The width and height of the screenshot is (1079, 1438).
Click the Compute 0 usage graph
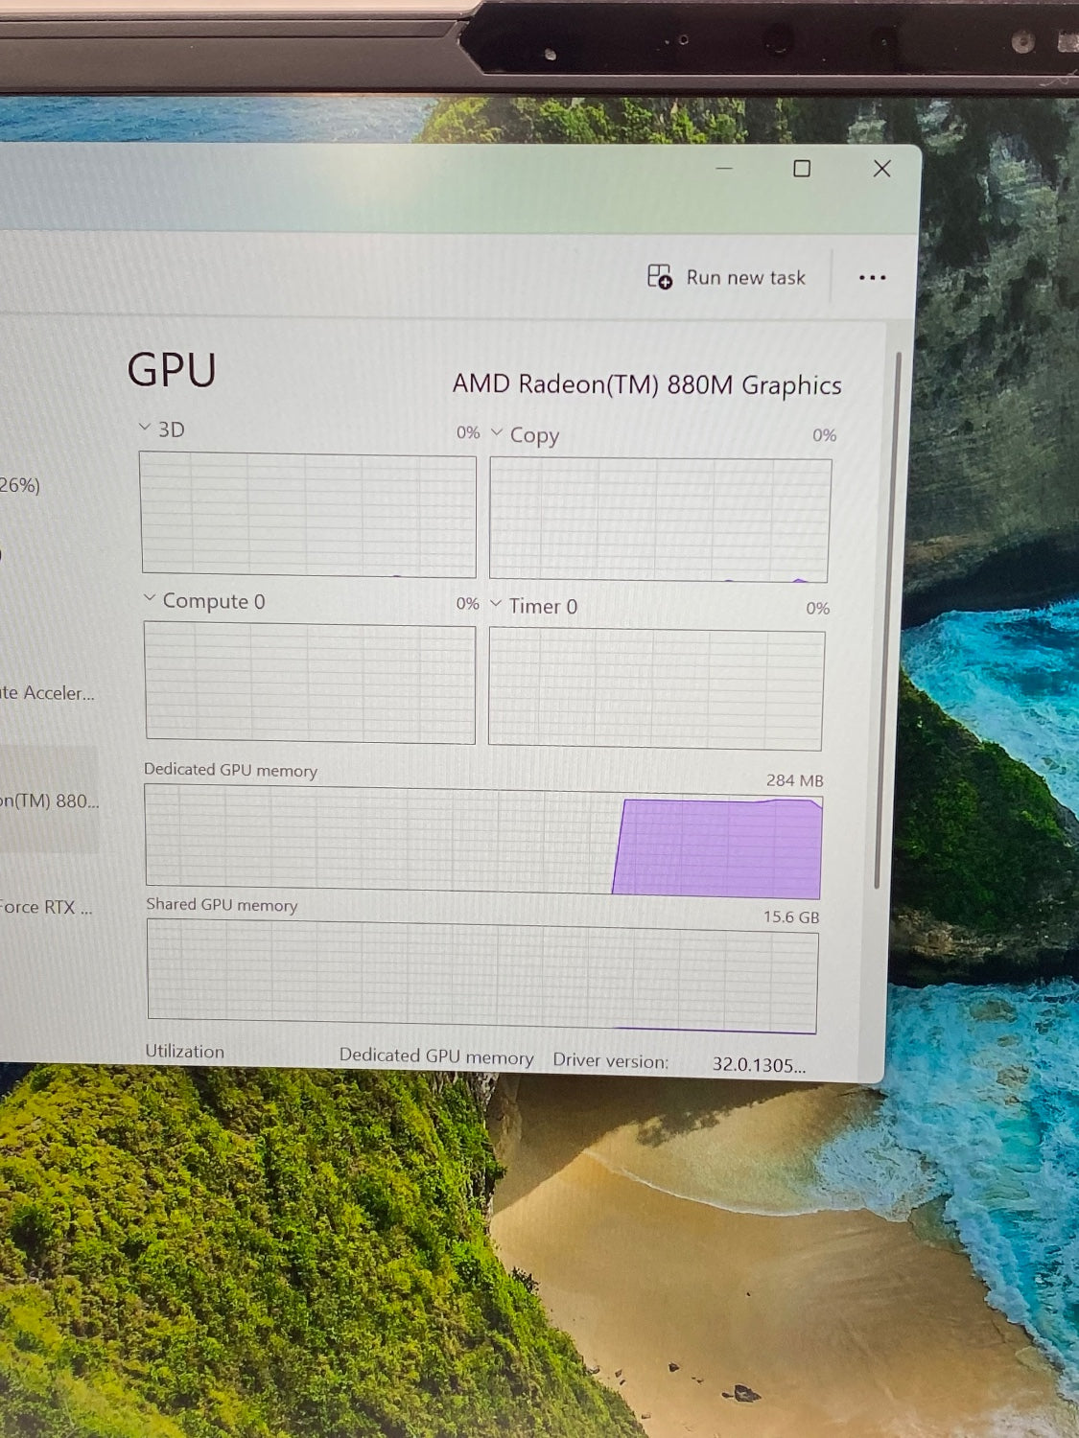click(310, 683)
